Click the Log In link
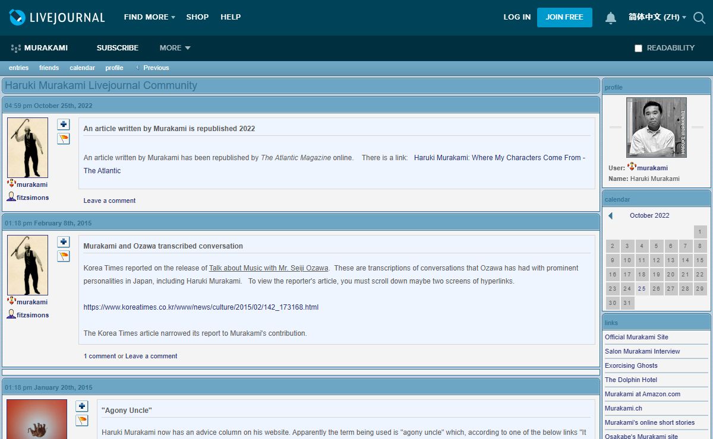713x439 pixels. pyautogui.click(x=517, y=17)
